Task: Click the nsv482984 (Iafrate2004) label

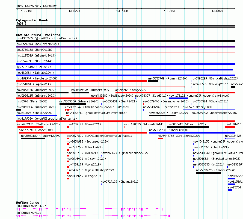Action: (35, 73)
